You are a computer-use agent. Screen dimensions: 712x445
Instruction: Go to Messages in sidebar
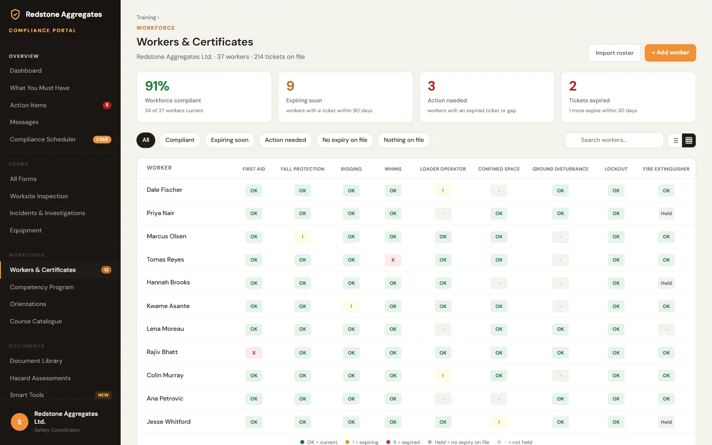(x=24, y=122)
